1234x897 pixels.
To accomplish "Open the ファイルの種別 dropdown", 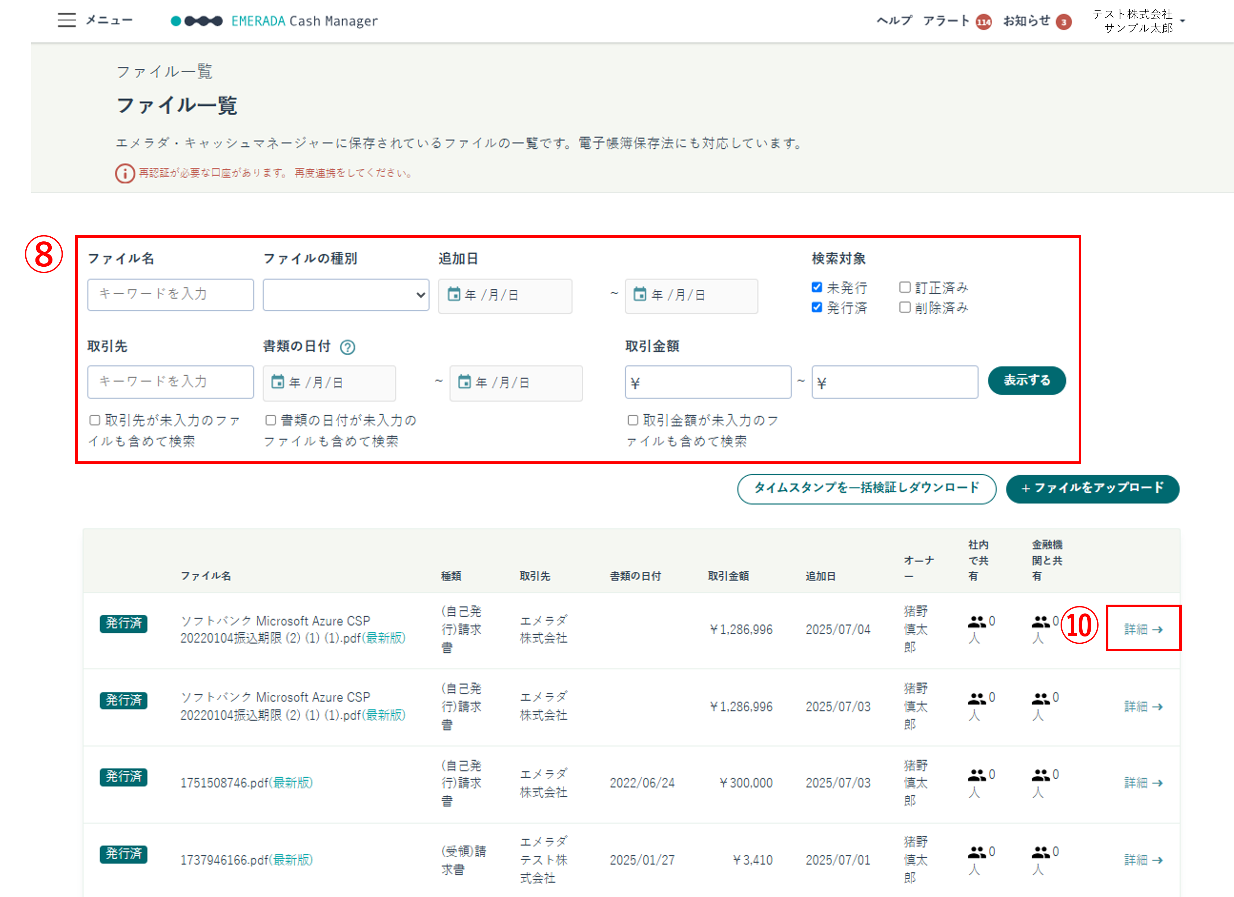I will click(346, 295).
